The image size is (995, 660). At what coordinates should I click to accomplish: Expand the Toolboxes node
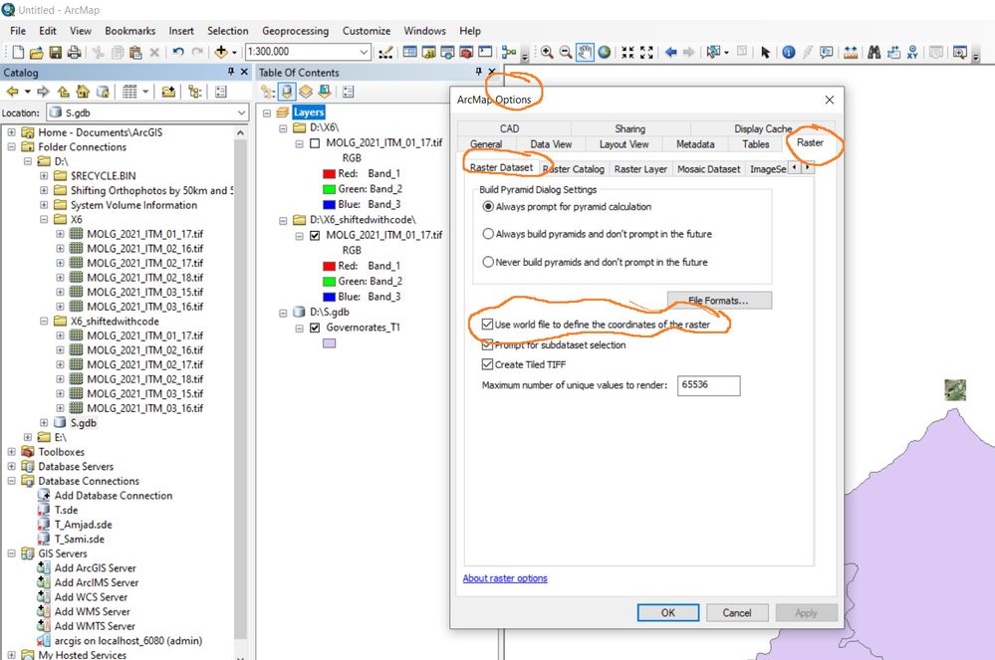tap(11, 451)
